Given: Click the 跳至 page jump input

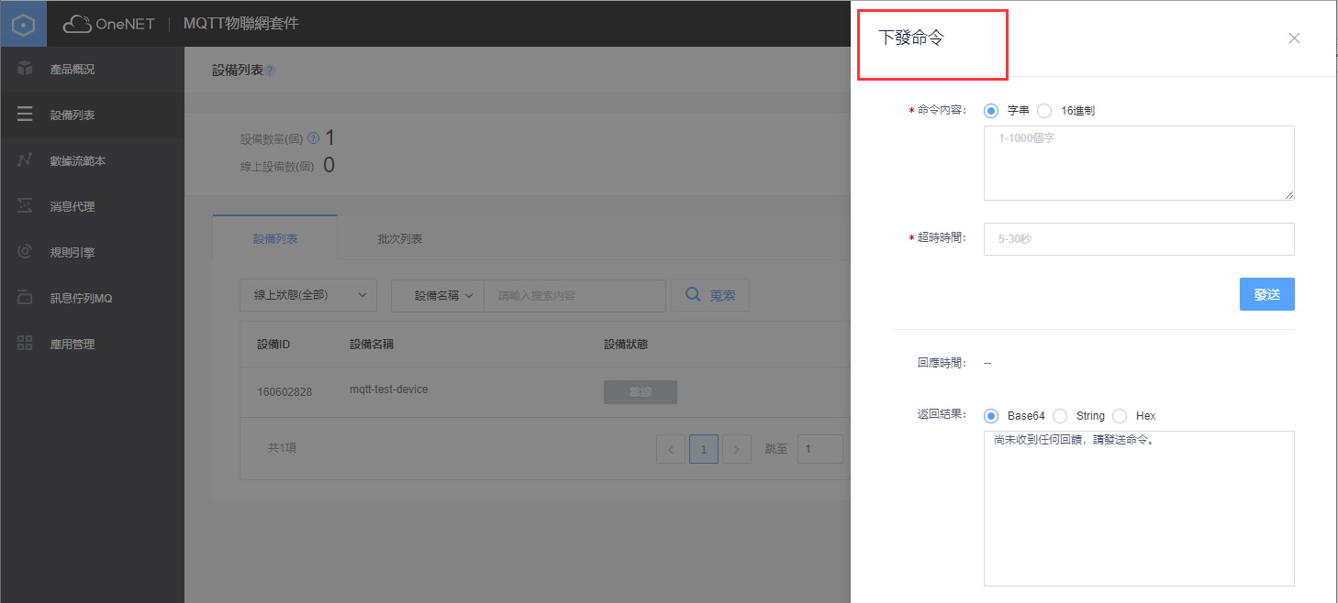Looking at the screenshot, I should coord(820,449).
